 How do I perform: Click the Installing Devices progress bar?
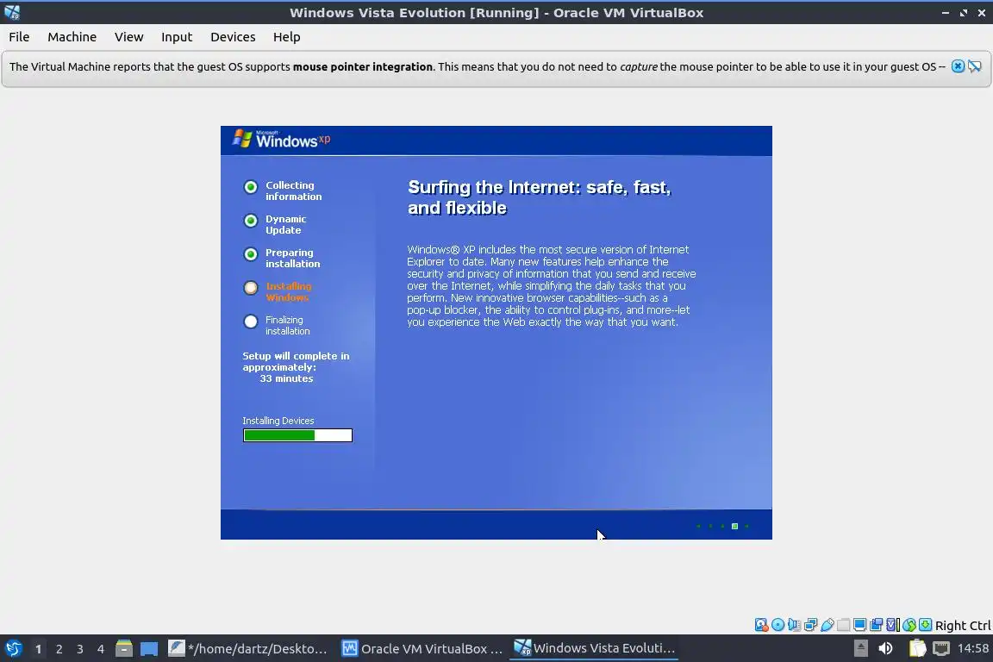coord(297,435)
